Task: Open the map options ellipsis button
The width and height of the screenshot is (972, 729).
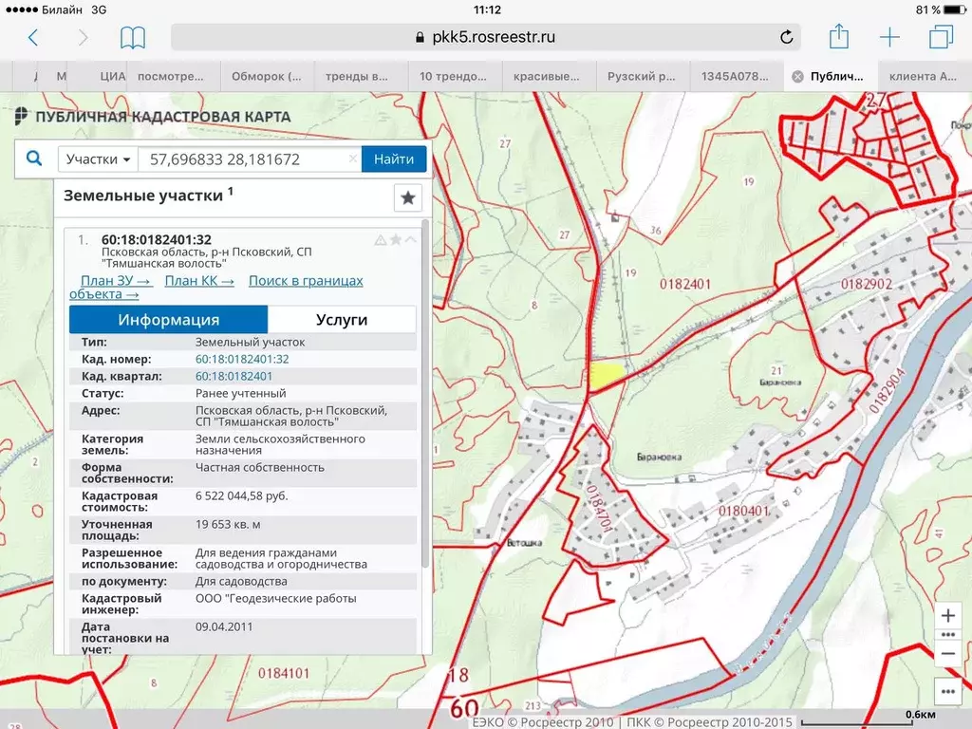Action: 948,691
